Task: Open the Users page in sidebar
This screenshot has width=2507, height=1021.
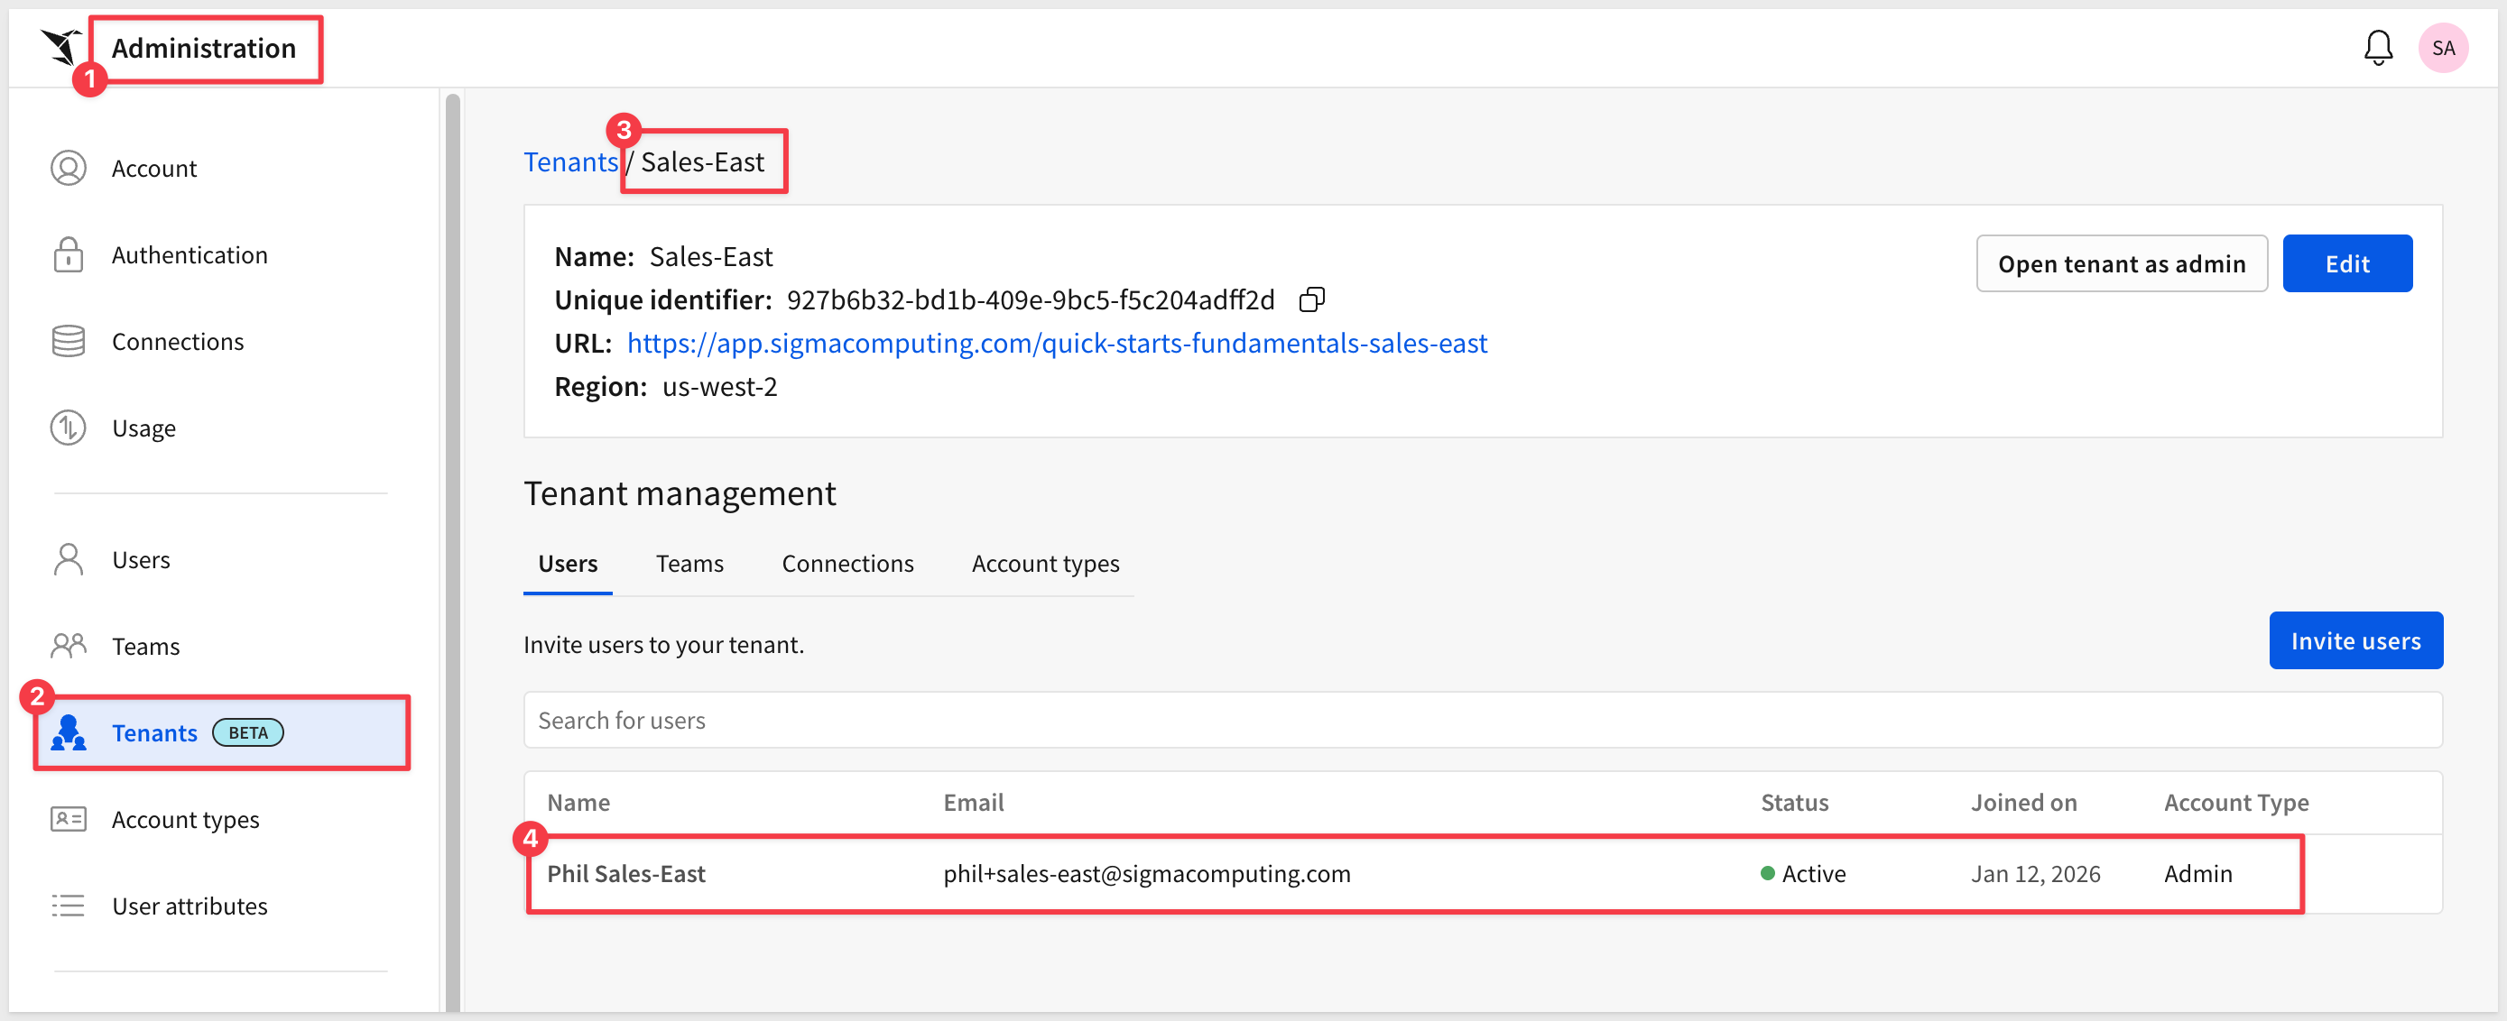Action: [140, 560]
